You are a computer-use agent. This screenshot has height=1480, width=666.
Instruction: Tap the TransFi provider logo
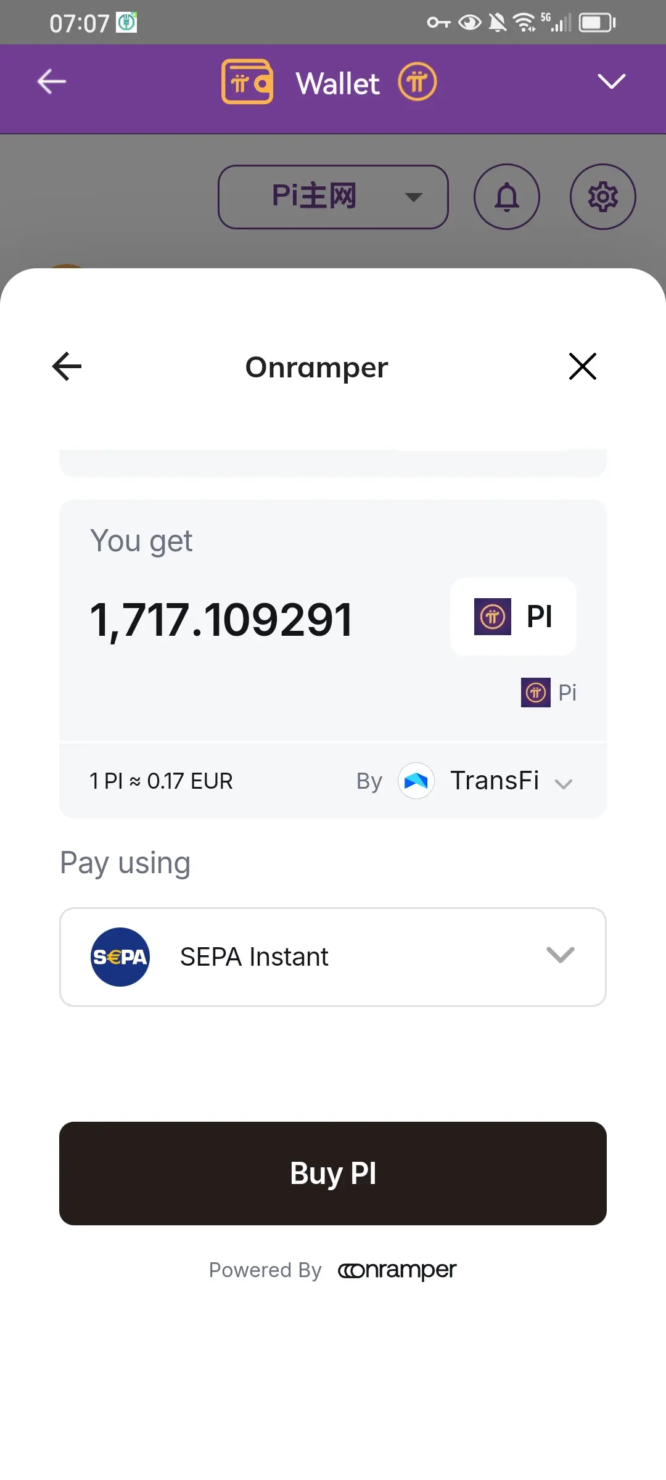tap(416, 781)
